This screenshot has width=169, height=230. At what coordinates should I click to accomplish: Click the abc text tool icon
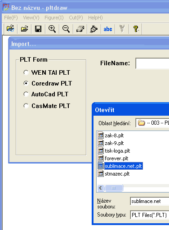[x=108, y=29]
